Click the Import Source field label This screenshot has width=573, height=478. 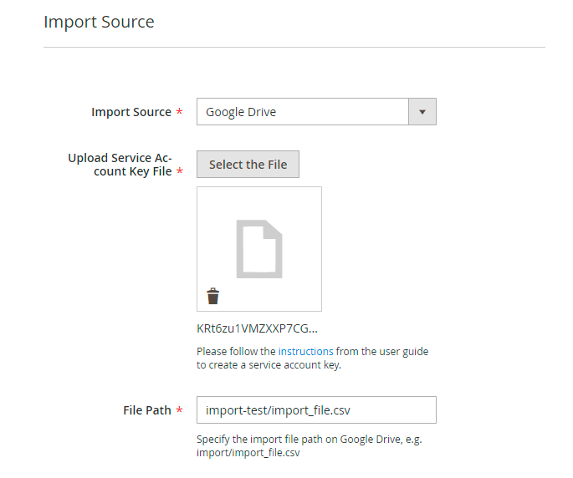tap(131, 112)
